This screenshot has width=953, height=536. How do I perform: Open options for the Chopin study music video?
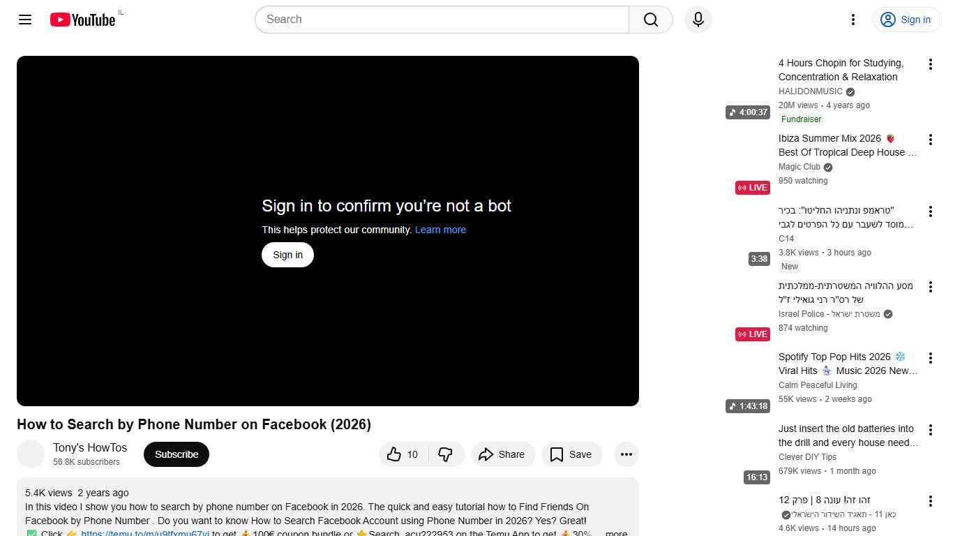pos(931,64)
